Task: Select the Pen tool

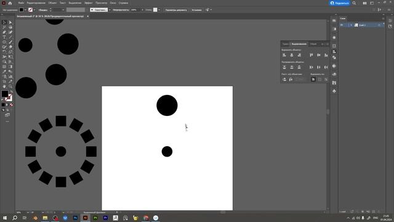Action: [4, 32]
